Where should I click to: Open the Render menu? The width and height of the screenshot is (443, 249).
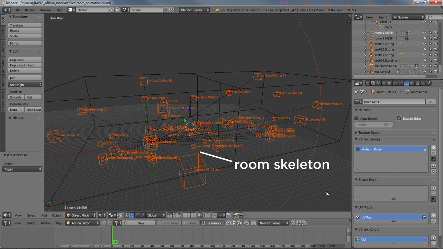coord(30,10)
